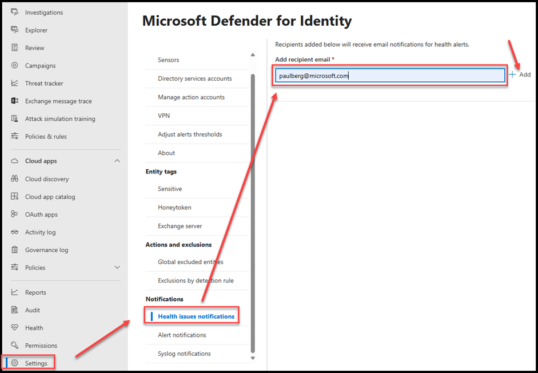Click the OAuth apps icon

click(14, 214)
